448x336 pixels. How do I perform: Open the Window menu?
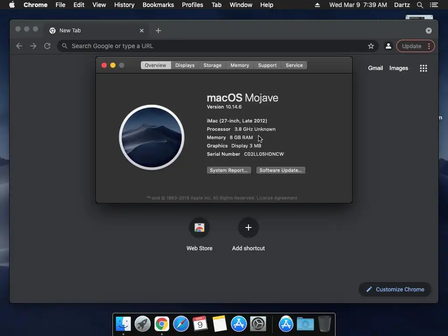click(x=241, y=5)
